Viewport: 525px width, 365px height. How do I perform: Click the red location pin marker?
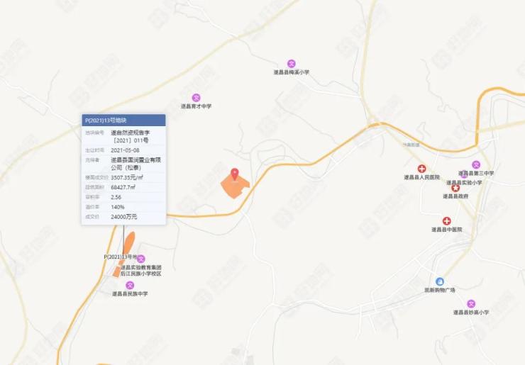pos(235,174)
